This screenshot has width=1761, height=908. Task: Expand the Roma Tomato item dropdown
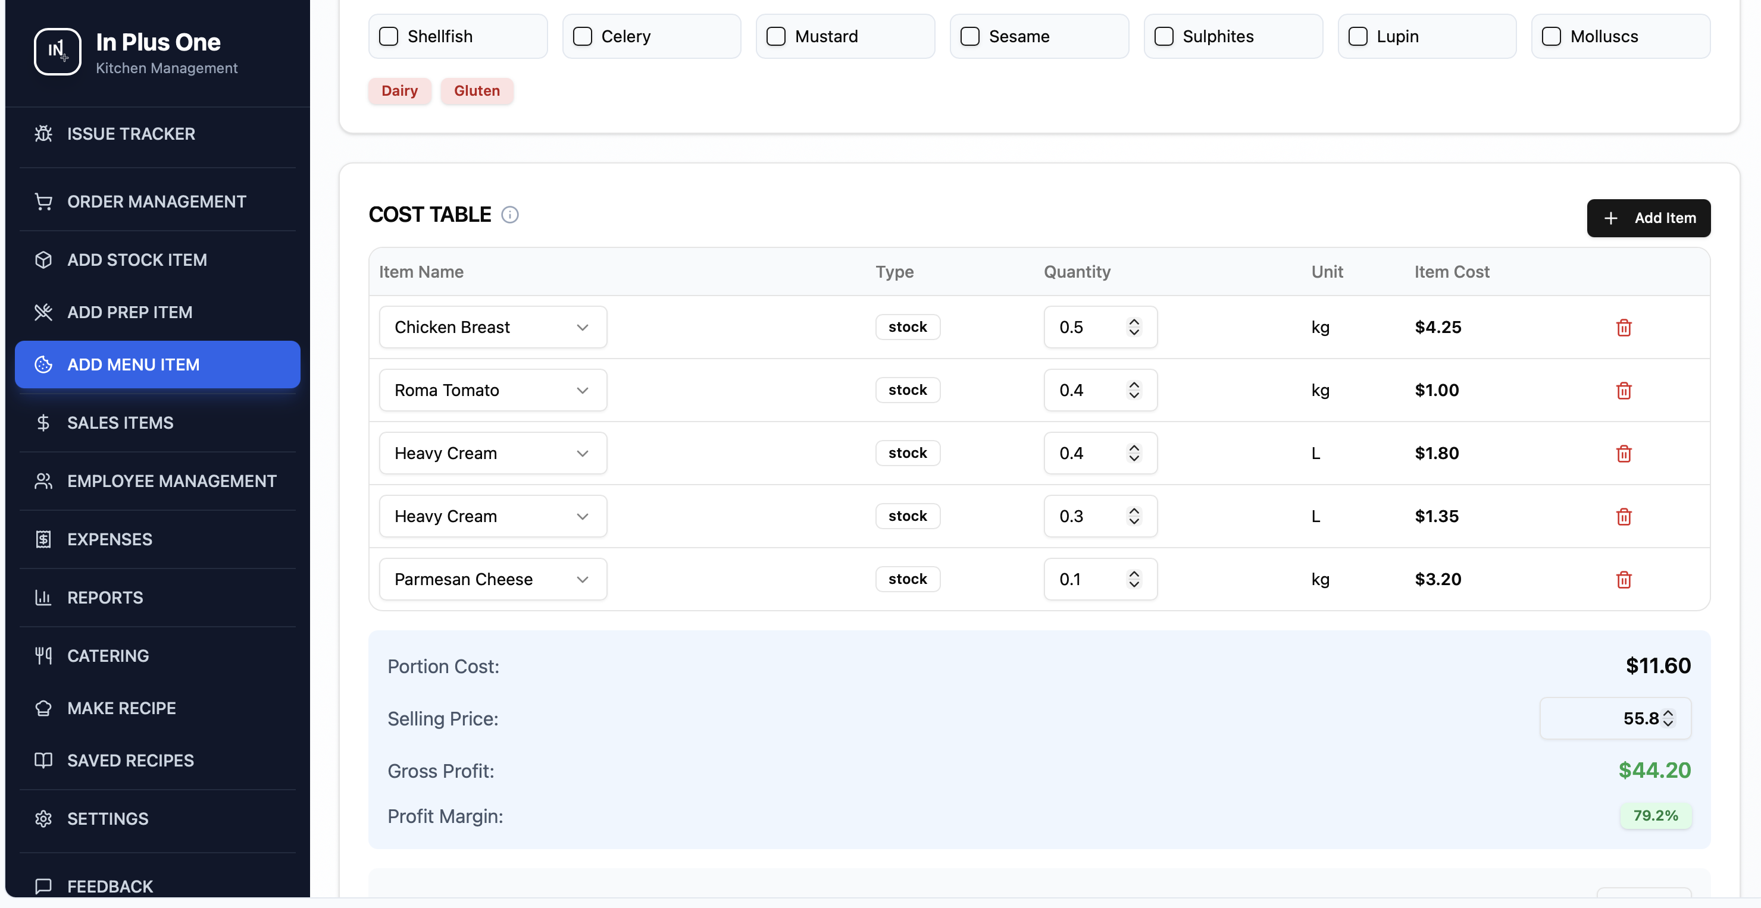pos(492,390)
